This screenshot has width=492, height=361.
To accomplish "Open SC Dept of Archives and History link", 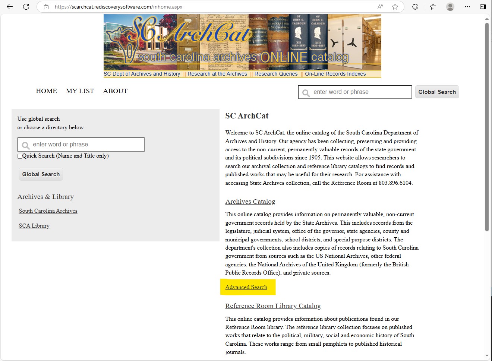I will (142, 74).
